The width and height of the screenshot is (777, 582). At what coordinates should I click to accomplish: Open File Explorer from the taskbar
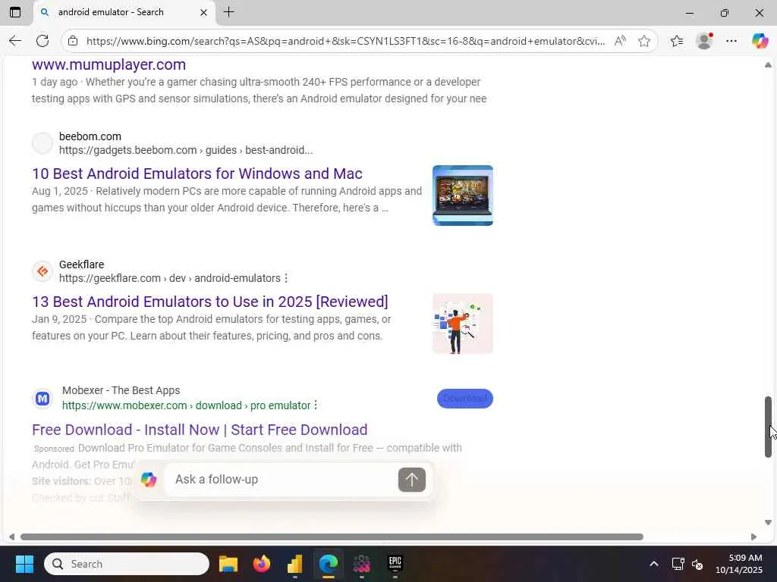pos(228,564)
